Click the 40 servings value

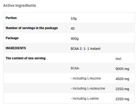(x=73, y=29)
